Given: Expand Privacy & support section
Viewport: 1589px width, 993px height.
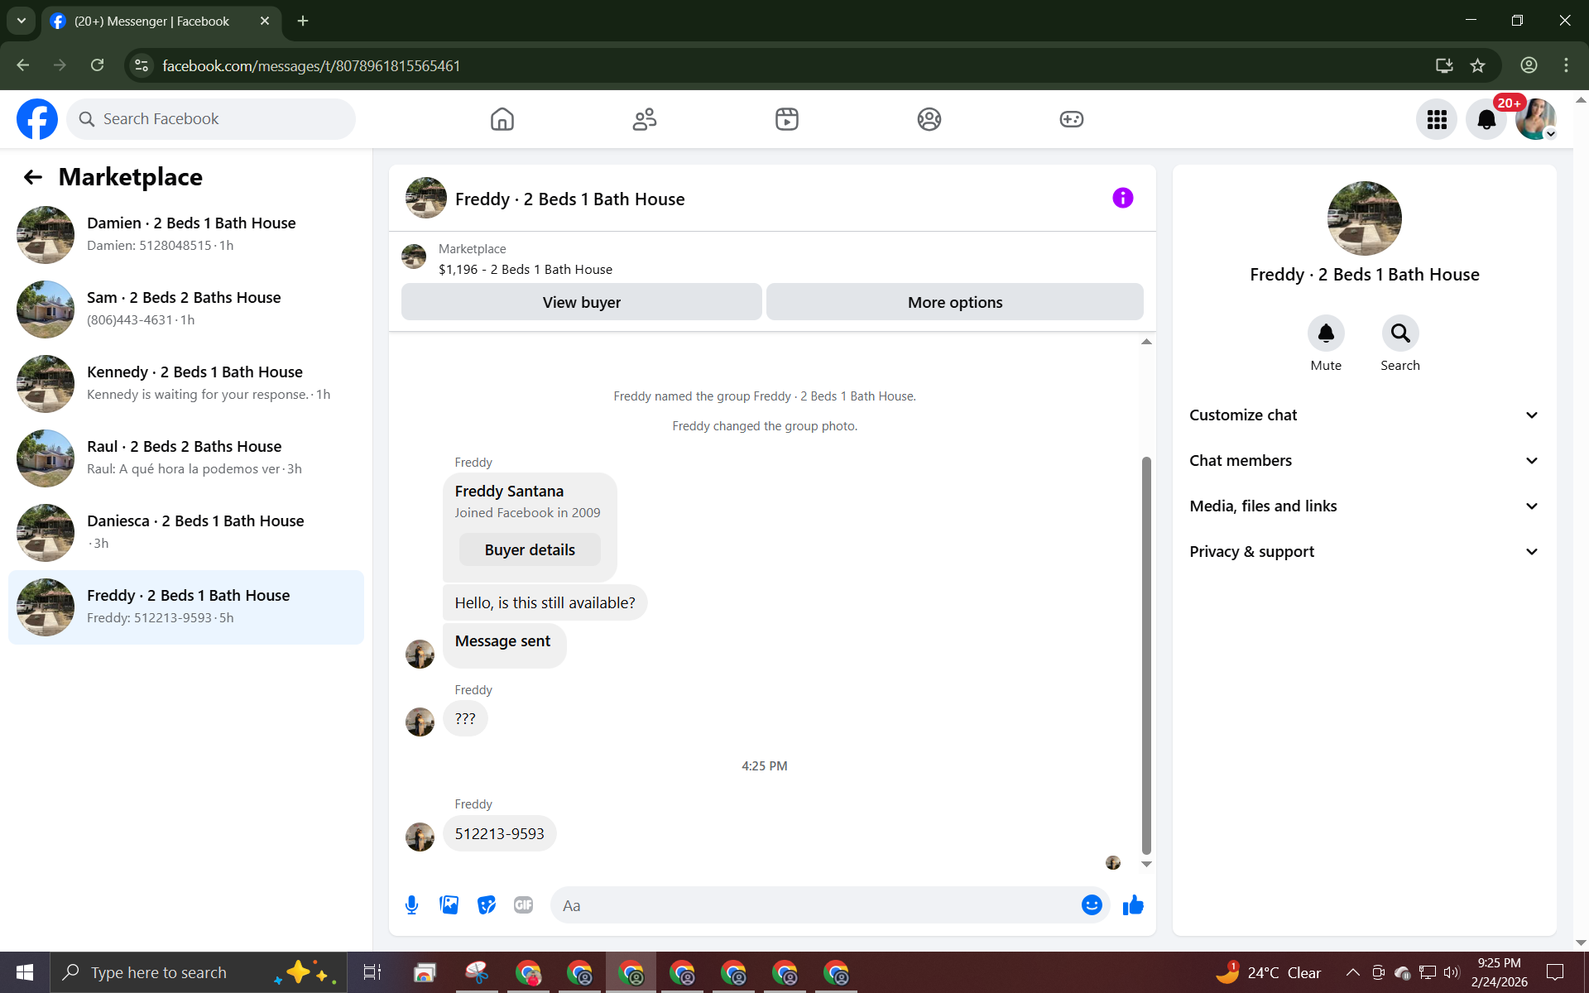Looking at the screenshot, I should tap(1364, 552).
